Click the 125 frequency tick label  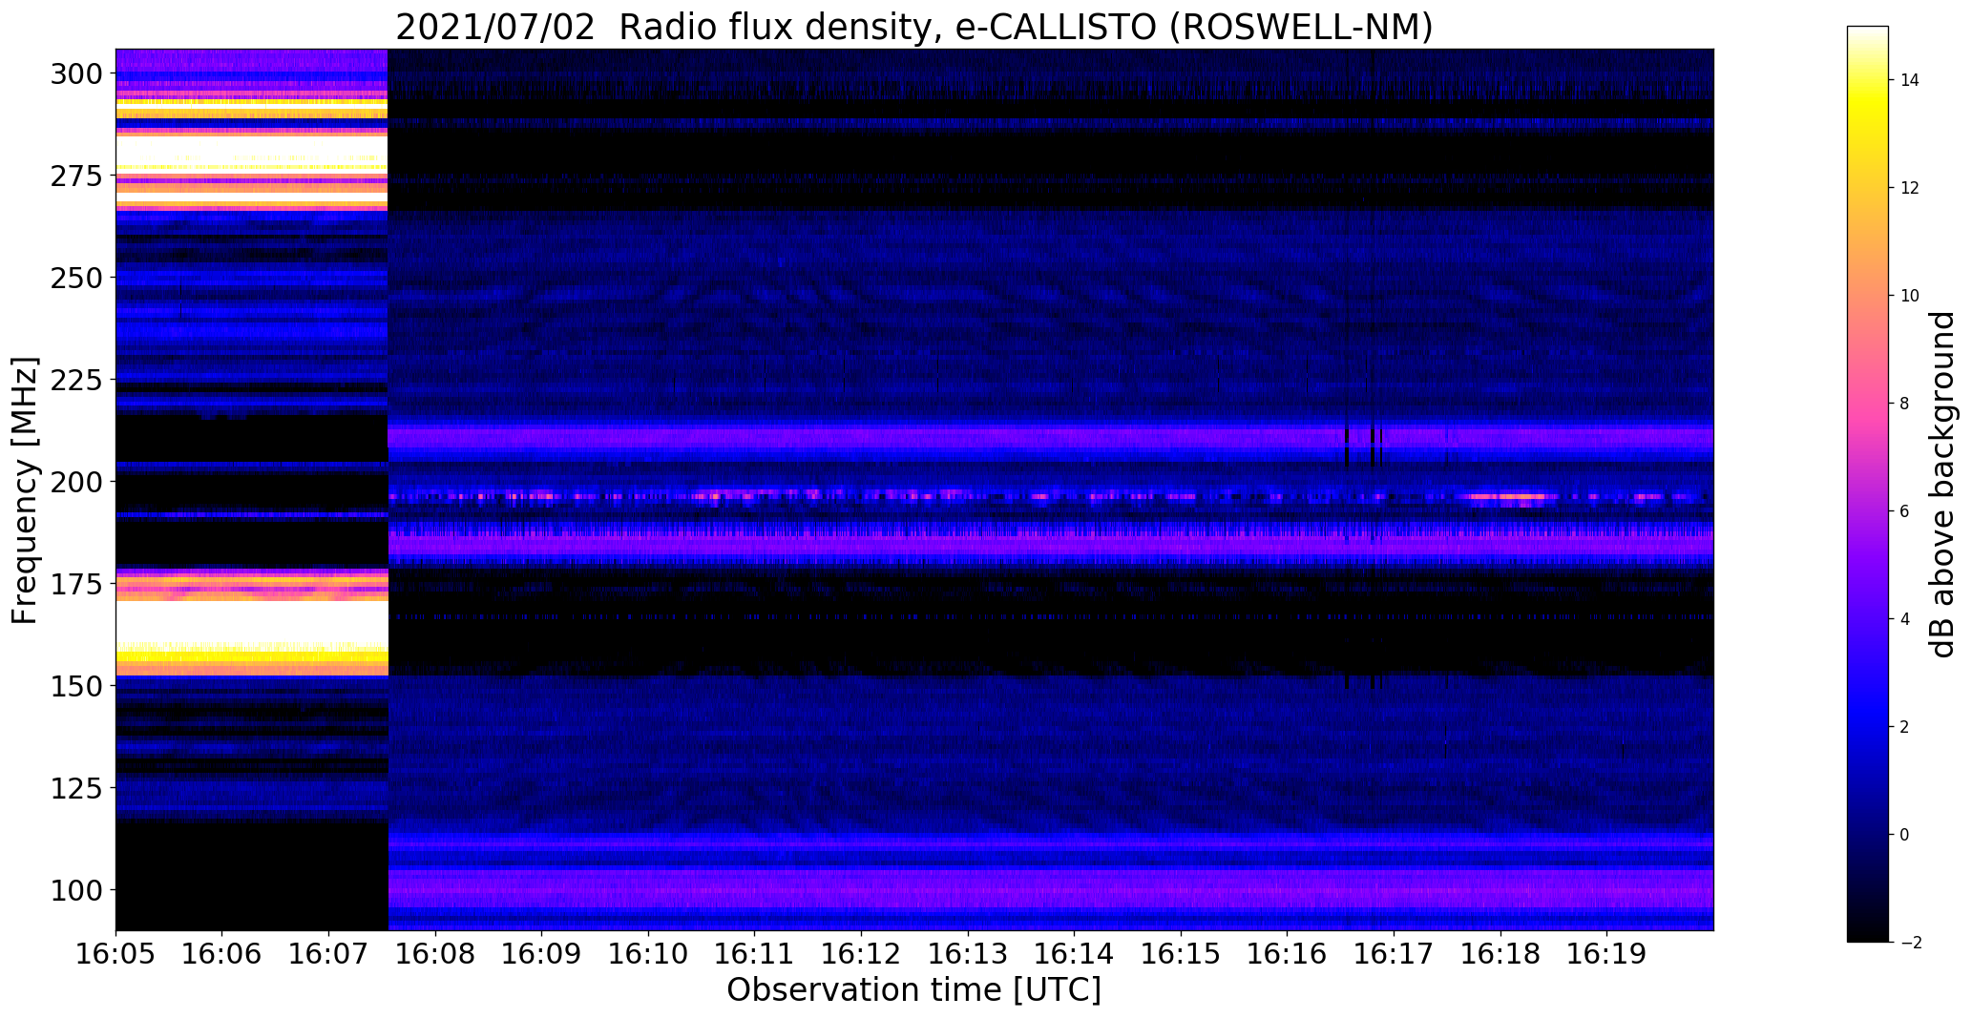pos(77,788)
